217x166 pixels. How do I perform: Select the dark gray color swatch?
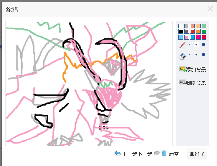(x=187, y=31)
